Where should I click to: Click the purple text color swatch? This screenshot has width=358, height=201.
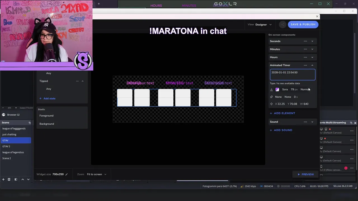coord(277,89)
